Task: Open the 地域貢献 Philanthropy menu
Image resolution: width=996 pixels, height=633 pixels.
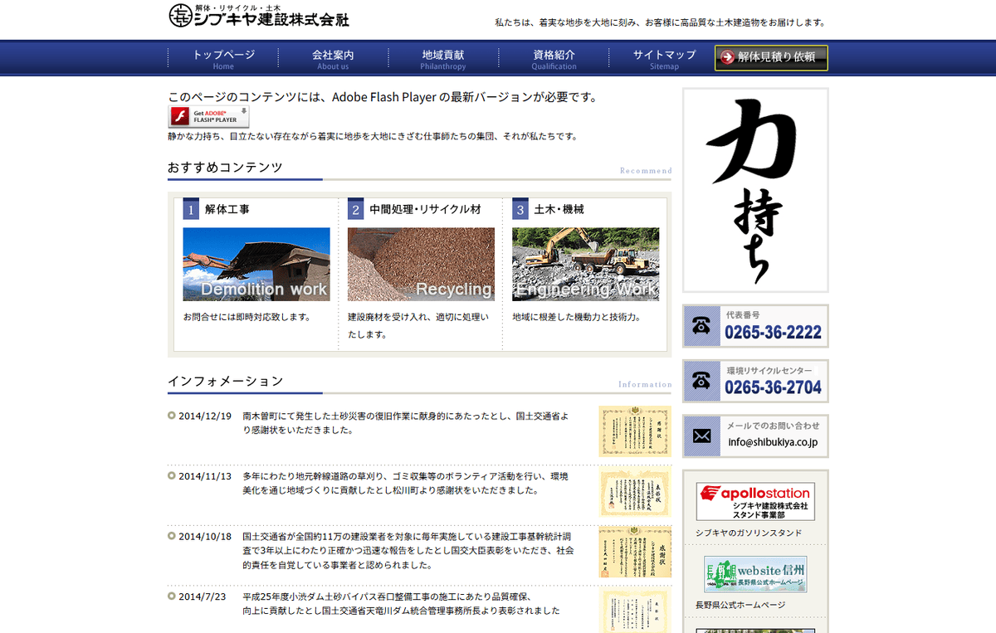Action: click(x=442, y=57)
